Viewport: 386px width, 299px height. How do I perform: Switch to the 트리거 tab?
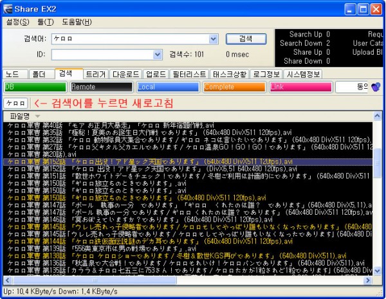click(x=96, y=75)
